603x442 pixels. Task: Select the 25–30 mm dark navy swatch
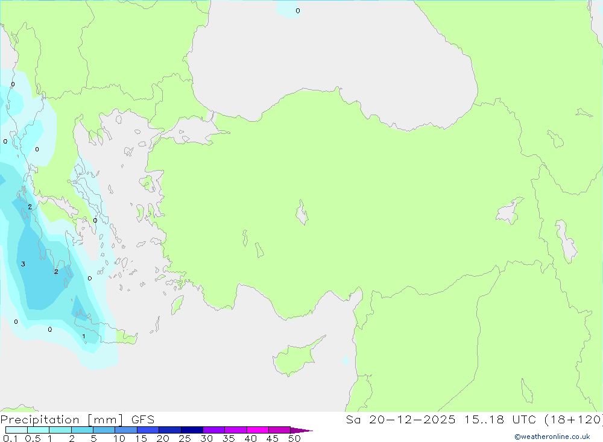[192, 430]
